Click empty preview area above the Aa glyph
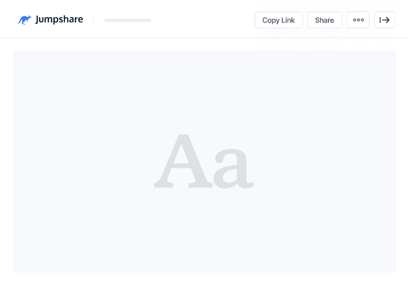Viewport: 408px width, 285px height. tap(204, 88)
